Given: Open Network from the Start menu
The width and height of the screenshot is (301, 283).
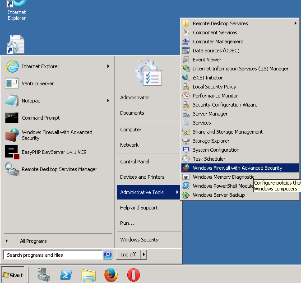Looking at the screenshot, I should coord(130,145).
